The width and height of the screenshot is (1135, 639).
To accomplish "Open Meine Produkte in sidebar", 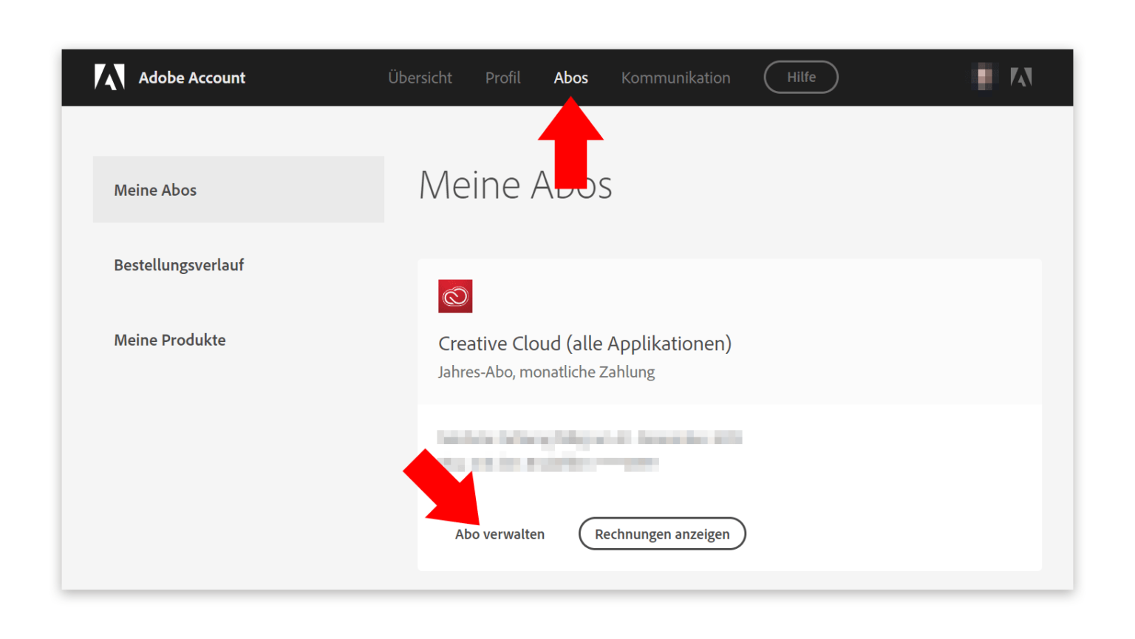I will coord(170,340).
